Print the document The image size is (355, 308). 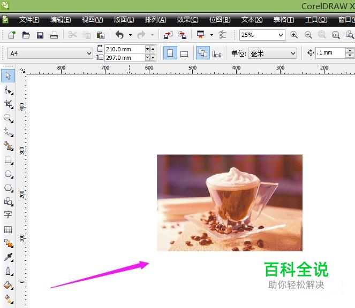click(x=54, y=35)
